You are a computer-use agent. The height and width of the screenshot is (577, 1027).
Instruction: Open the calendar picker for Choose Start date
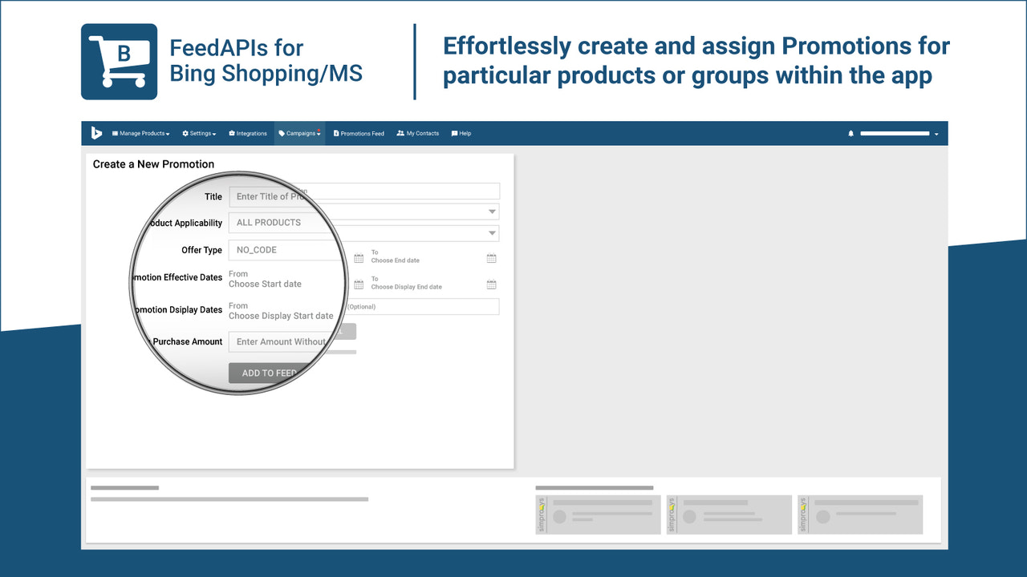[x=359, y=258]
